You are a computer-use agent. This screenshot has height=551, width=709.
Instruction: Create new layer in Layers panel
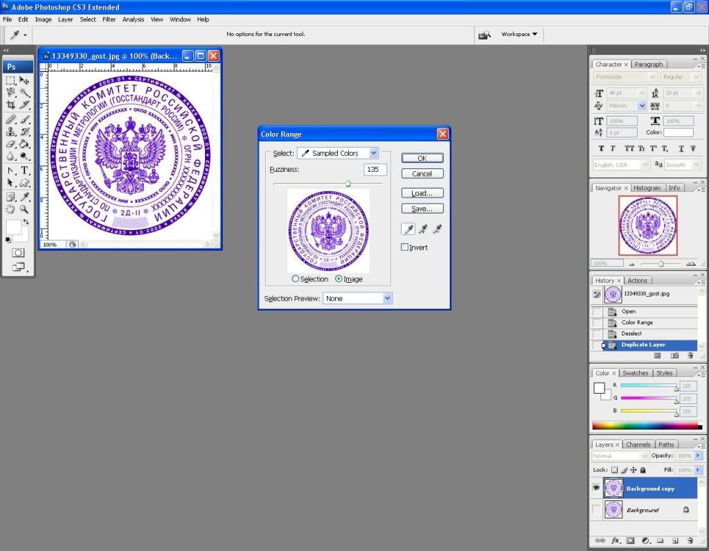point(675,540)
